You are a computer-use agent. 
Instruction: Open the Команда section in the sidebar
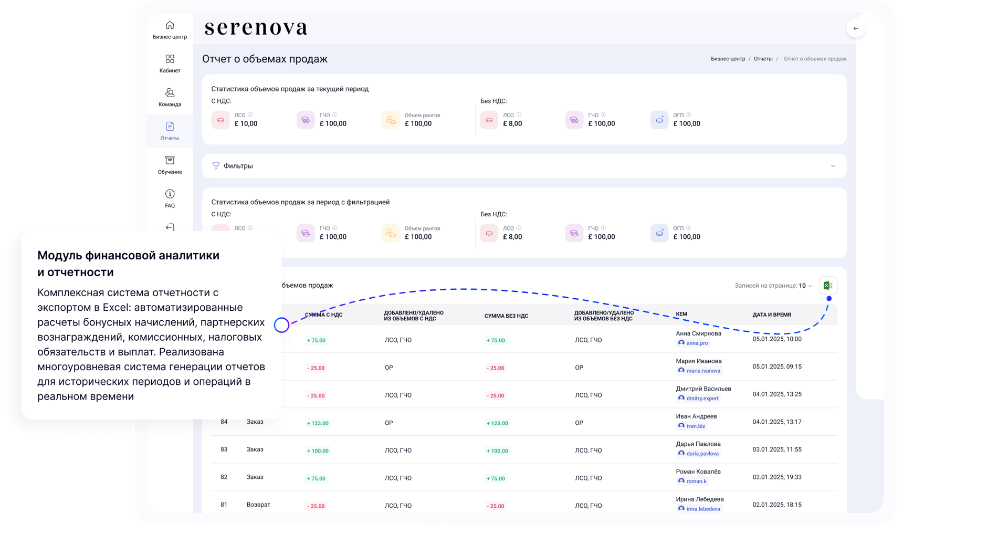pos(170,98)
